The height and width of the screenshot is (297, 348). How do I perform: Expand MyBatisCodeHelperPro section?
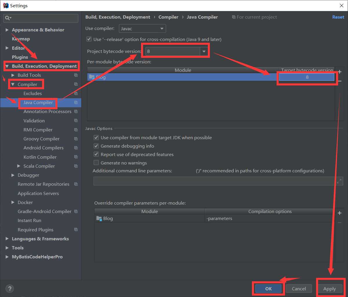tap(7, 257)
